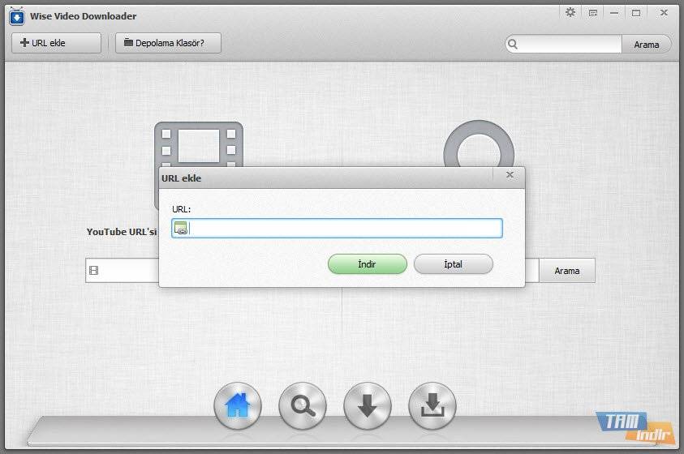Image resolution: width=684 pixels, height=454 pixels.
Task: Open the magnifier search tab in bottom dock
Action: tap(302, 405)
